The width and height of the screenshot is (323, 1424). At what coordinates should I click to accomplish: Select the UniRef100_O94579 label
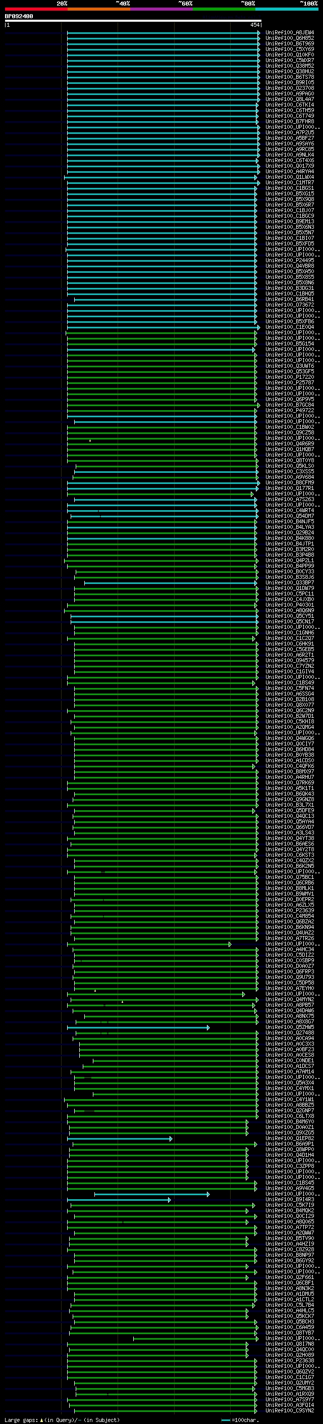(x=290, y=661)
